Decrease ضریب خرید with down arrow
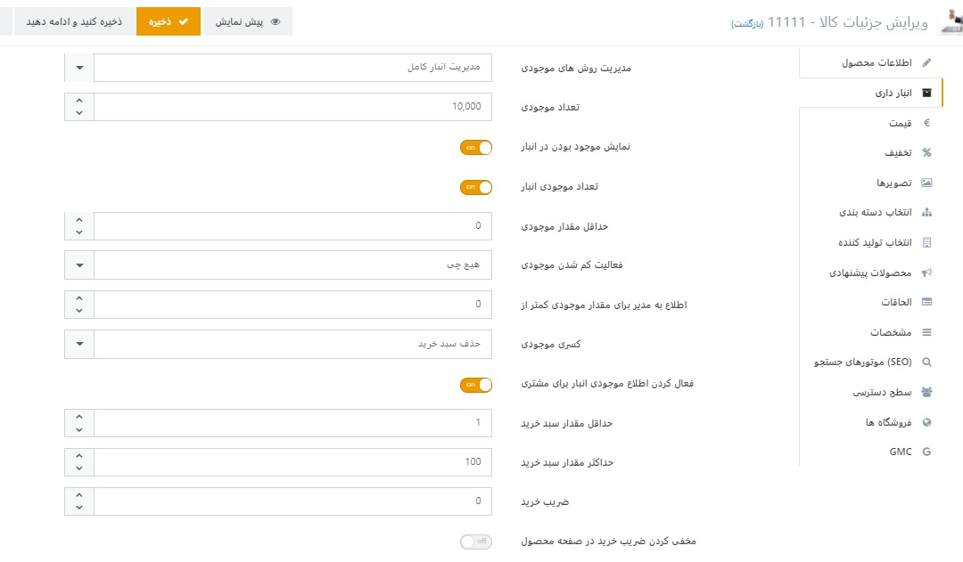This screenshot has height=562, width=963. coord(78,508)
